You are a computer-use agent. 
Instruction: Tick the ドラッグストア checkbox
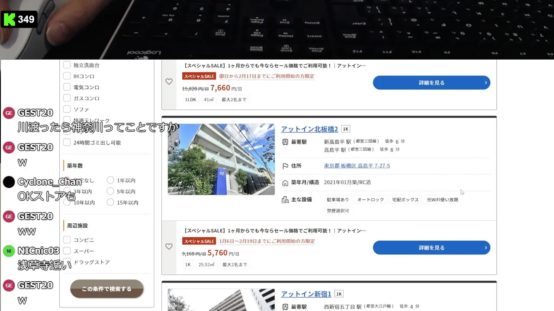coord(67,262)
